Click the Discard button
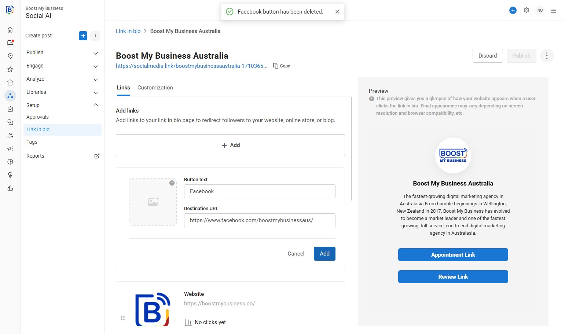 click(487, 56)
